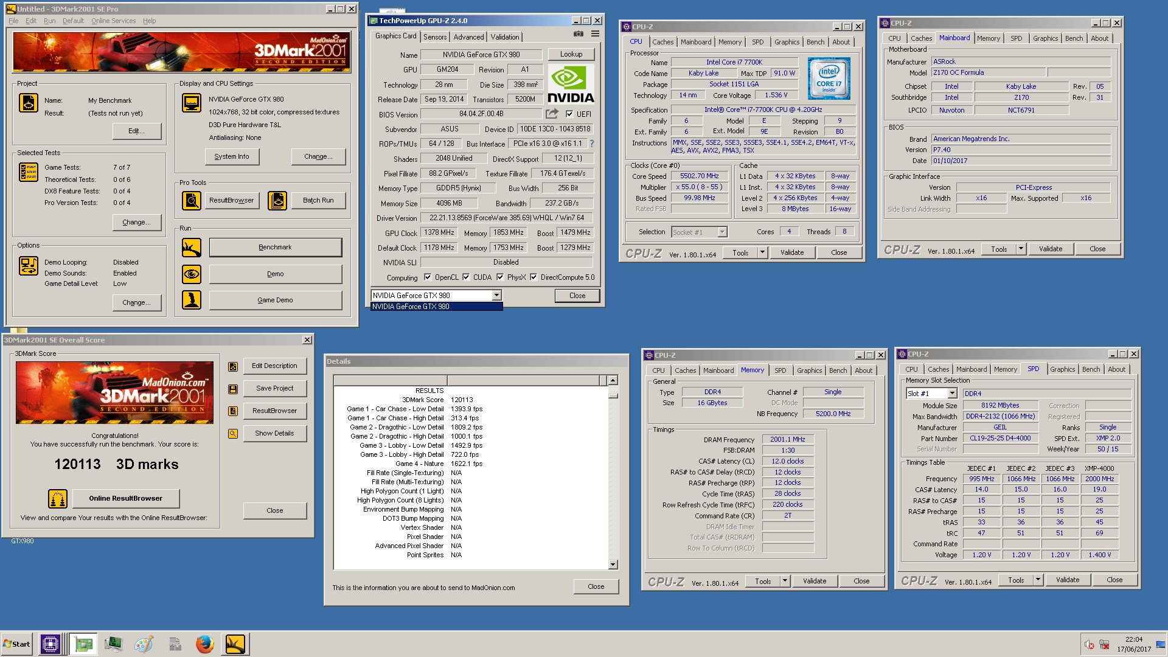
Task: Click the Start button
Action: [x=17, y=644]
